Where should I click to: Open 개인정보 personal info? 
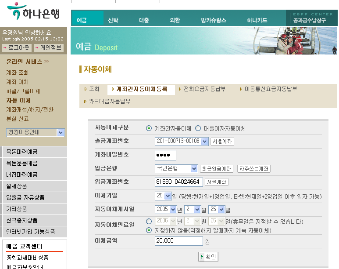49,48
